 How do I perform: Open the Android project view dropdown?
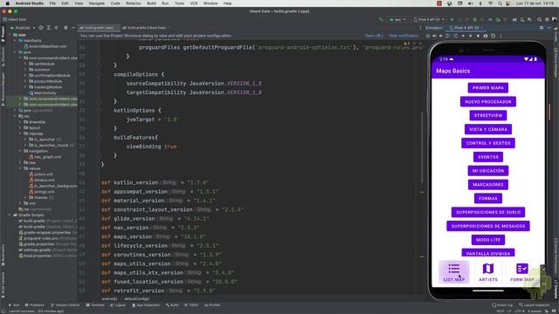coord(23,27)
